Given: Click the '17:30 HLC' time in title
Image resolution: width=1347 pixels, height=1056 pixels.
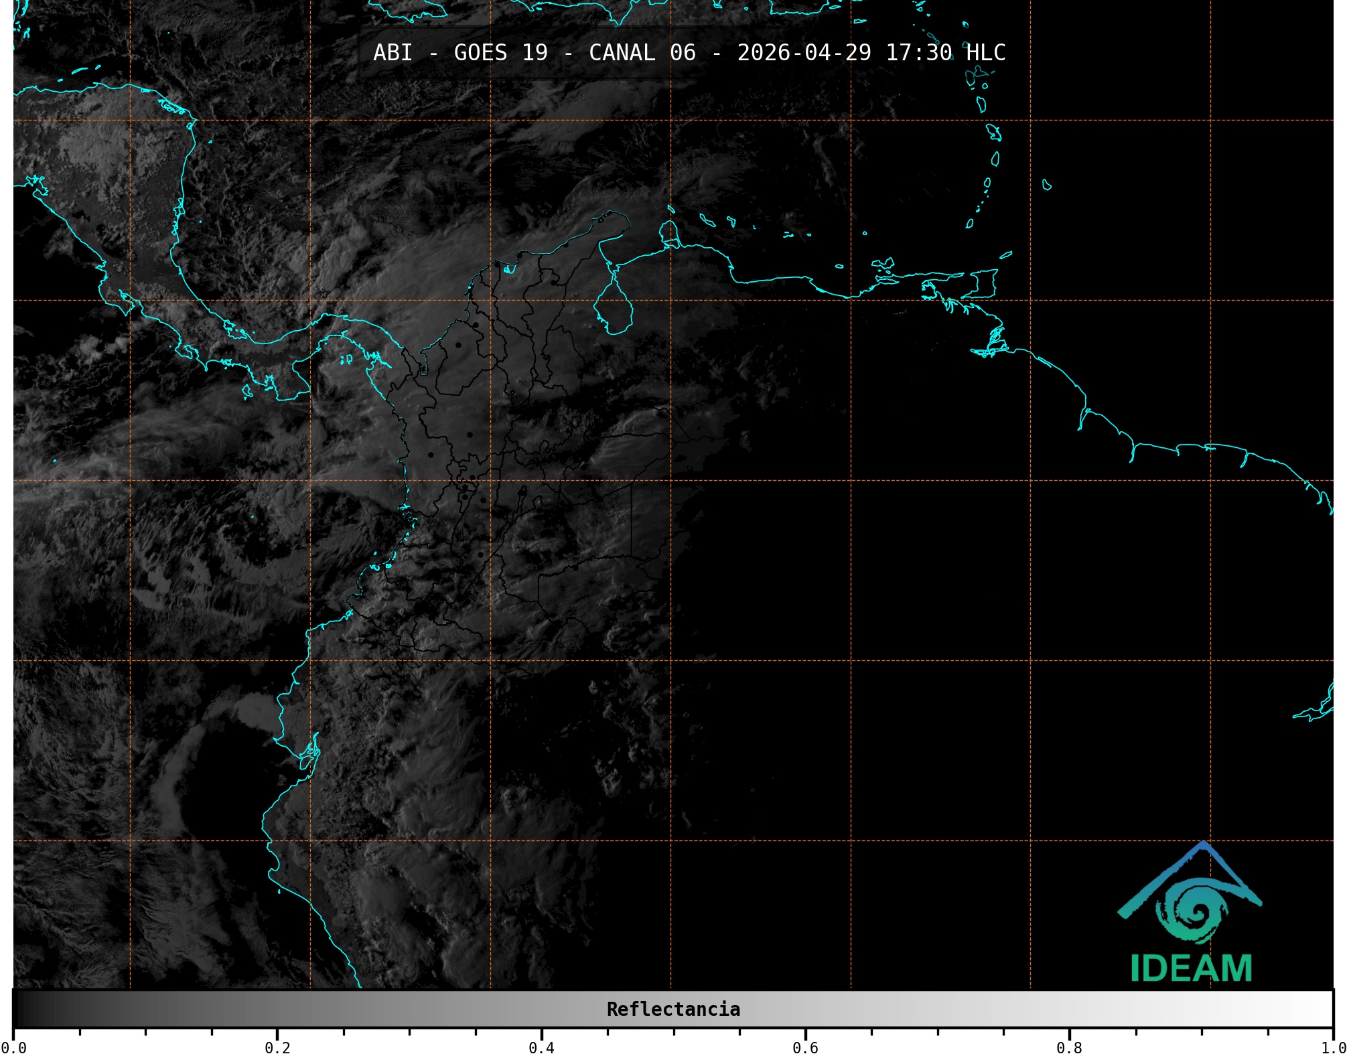Looking at the screenshot, I should click(945, 52).
